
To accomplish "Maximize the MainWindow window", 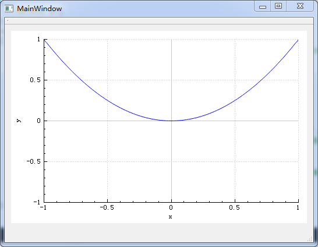I will click(x=278, y=6).
